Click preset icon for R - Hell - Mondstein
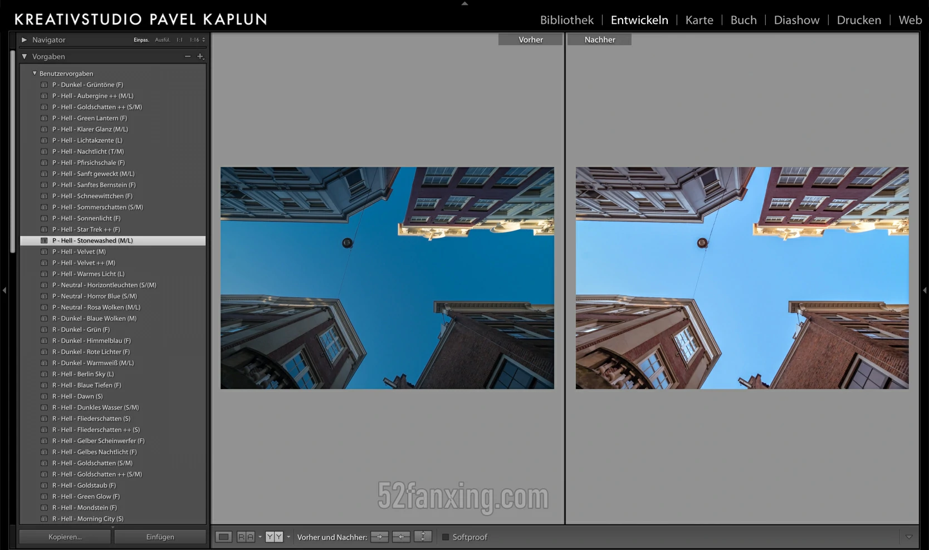929x550 pixels. (x=44, y=508)
